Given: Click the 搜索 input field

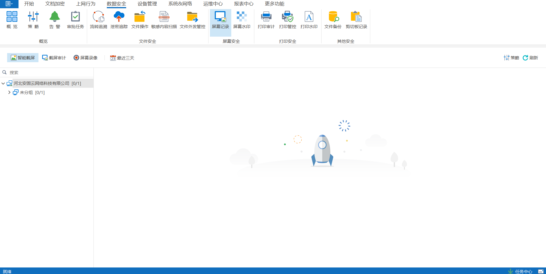Looking at the screenshot, I should point(47,72).
